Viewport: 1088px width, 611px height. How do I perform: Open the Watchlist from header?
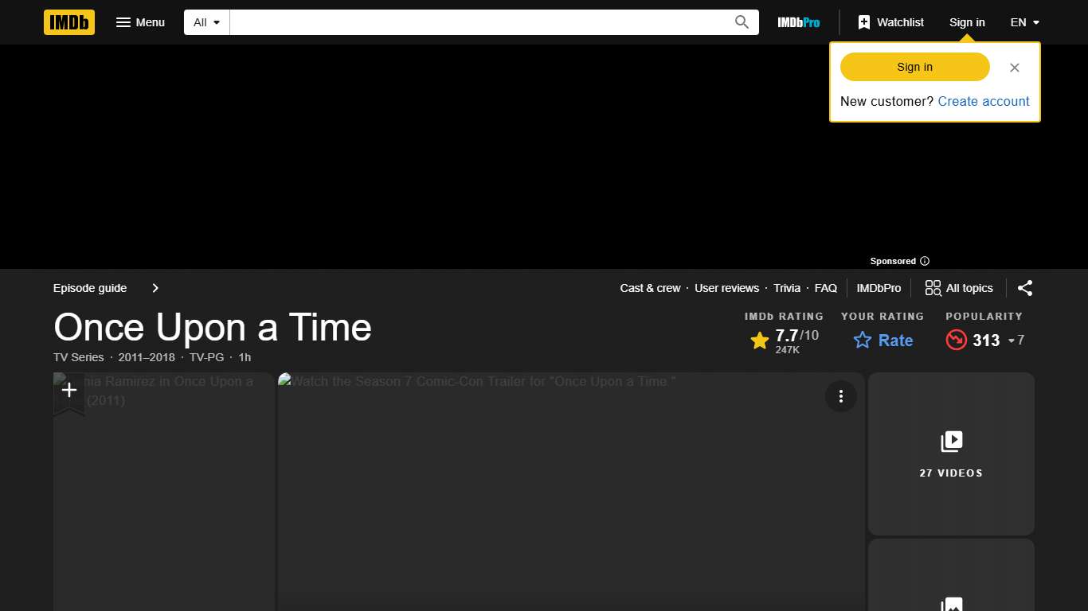pyautogui.click(x=890, y=22)
